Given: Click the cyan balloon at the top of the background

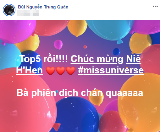Looking at the screenshot, I should point(109,29).
